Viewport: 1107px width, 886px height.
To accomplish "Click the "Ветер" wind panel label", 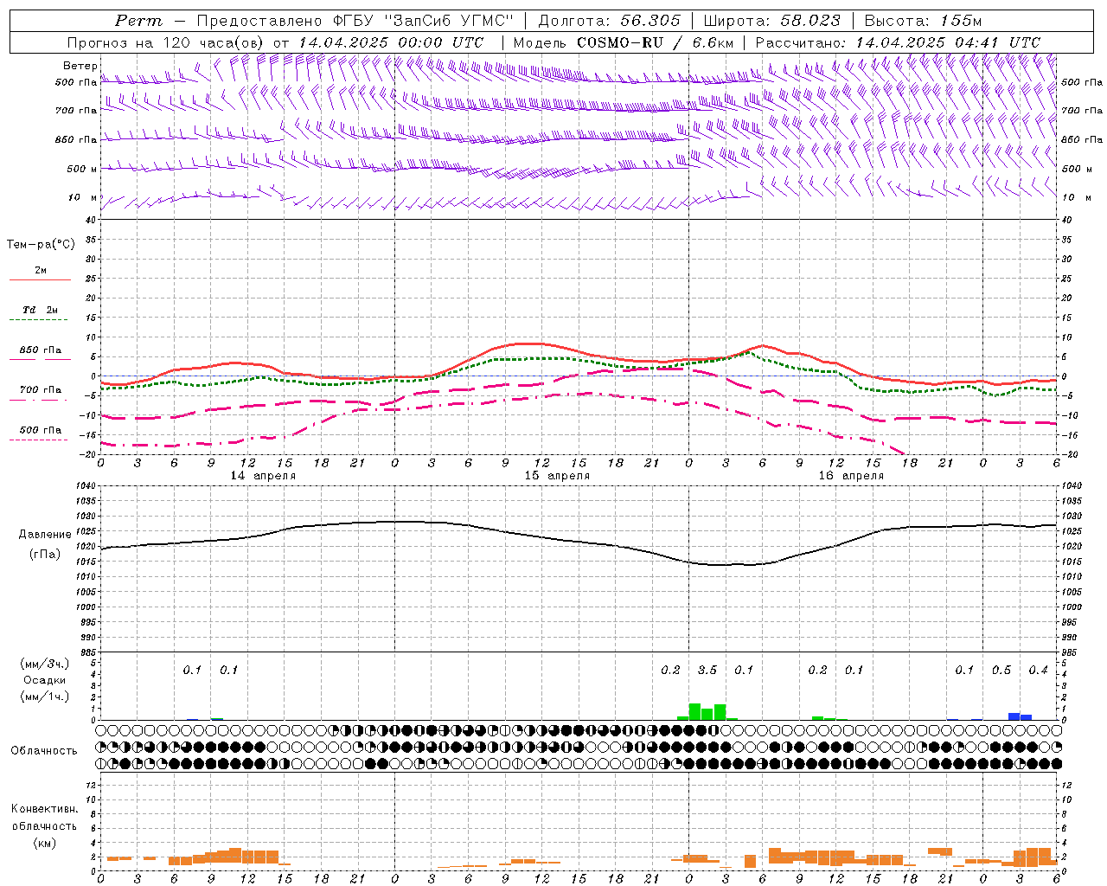I will [x=80, y=66].
